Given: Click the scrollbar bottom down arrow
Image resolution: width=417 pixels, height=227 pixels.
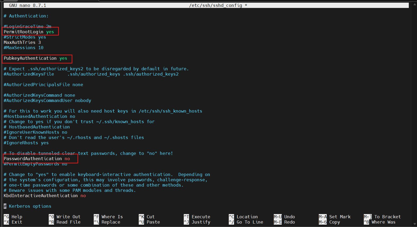Looking at the screenshot, I should (x=415, y=224).
